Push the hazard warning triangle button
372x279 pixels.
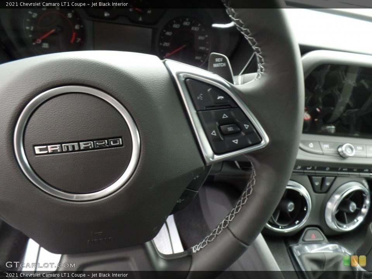(313, 236)
